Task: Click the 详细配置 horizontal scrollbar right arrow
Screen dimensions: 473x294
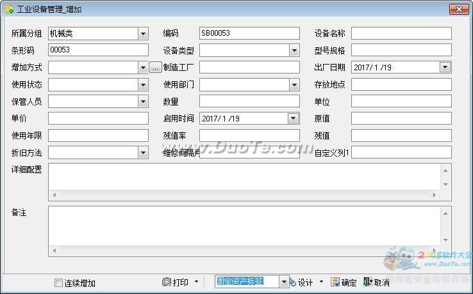Action: [x=435, y=194]
